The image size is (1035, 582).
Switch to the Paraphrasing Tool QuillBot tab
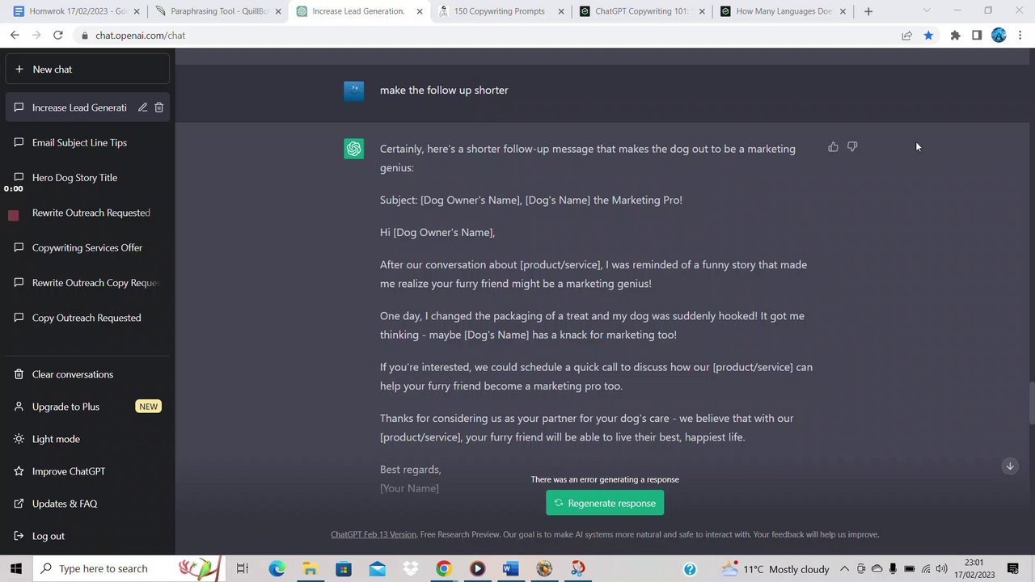(218, 11)
